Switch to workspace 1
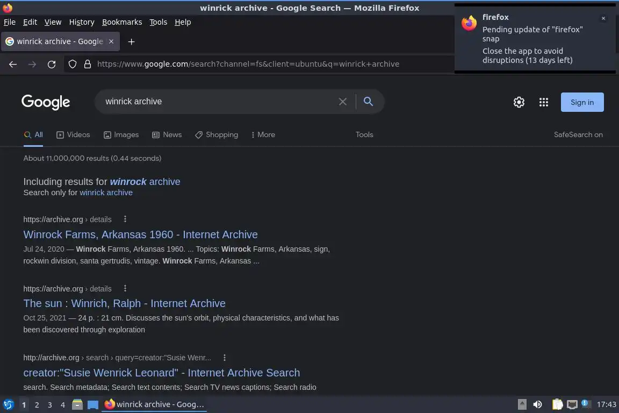The height and width of the screenshot is (413, 619). coord(24,405)
